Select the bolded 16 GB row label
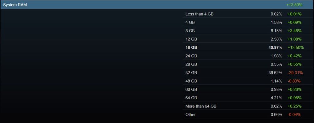 (x=191, y=47)
